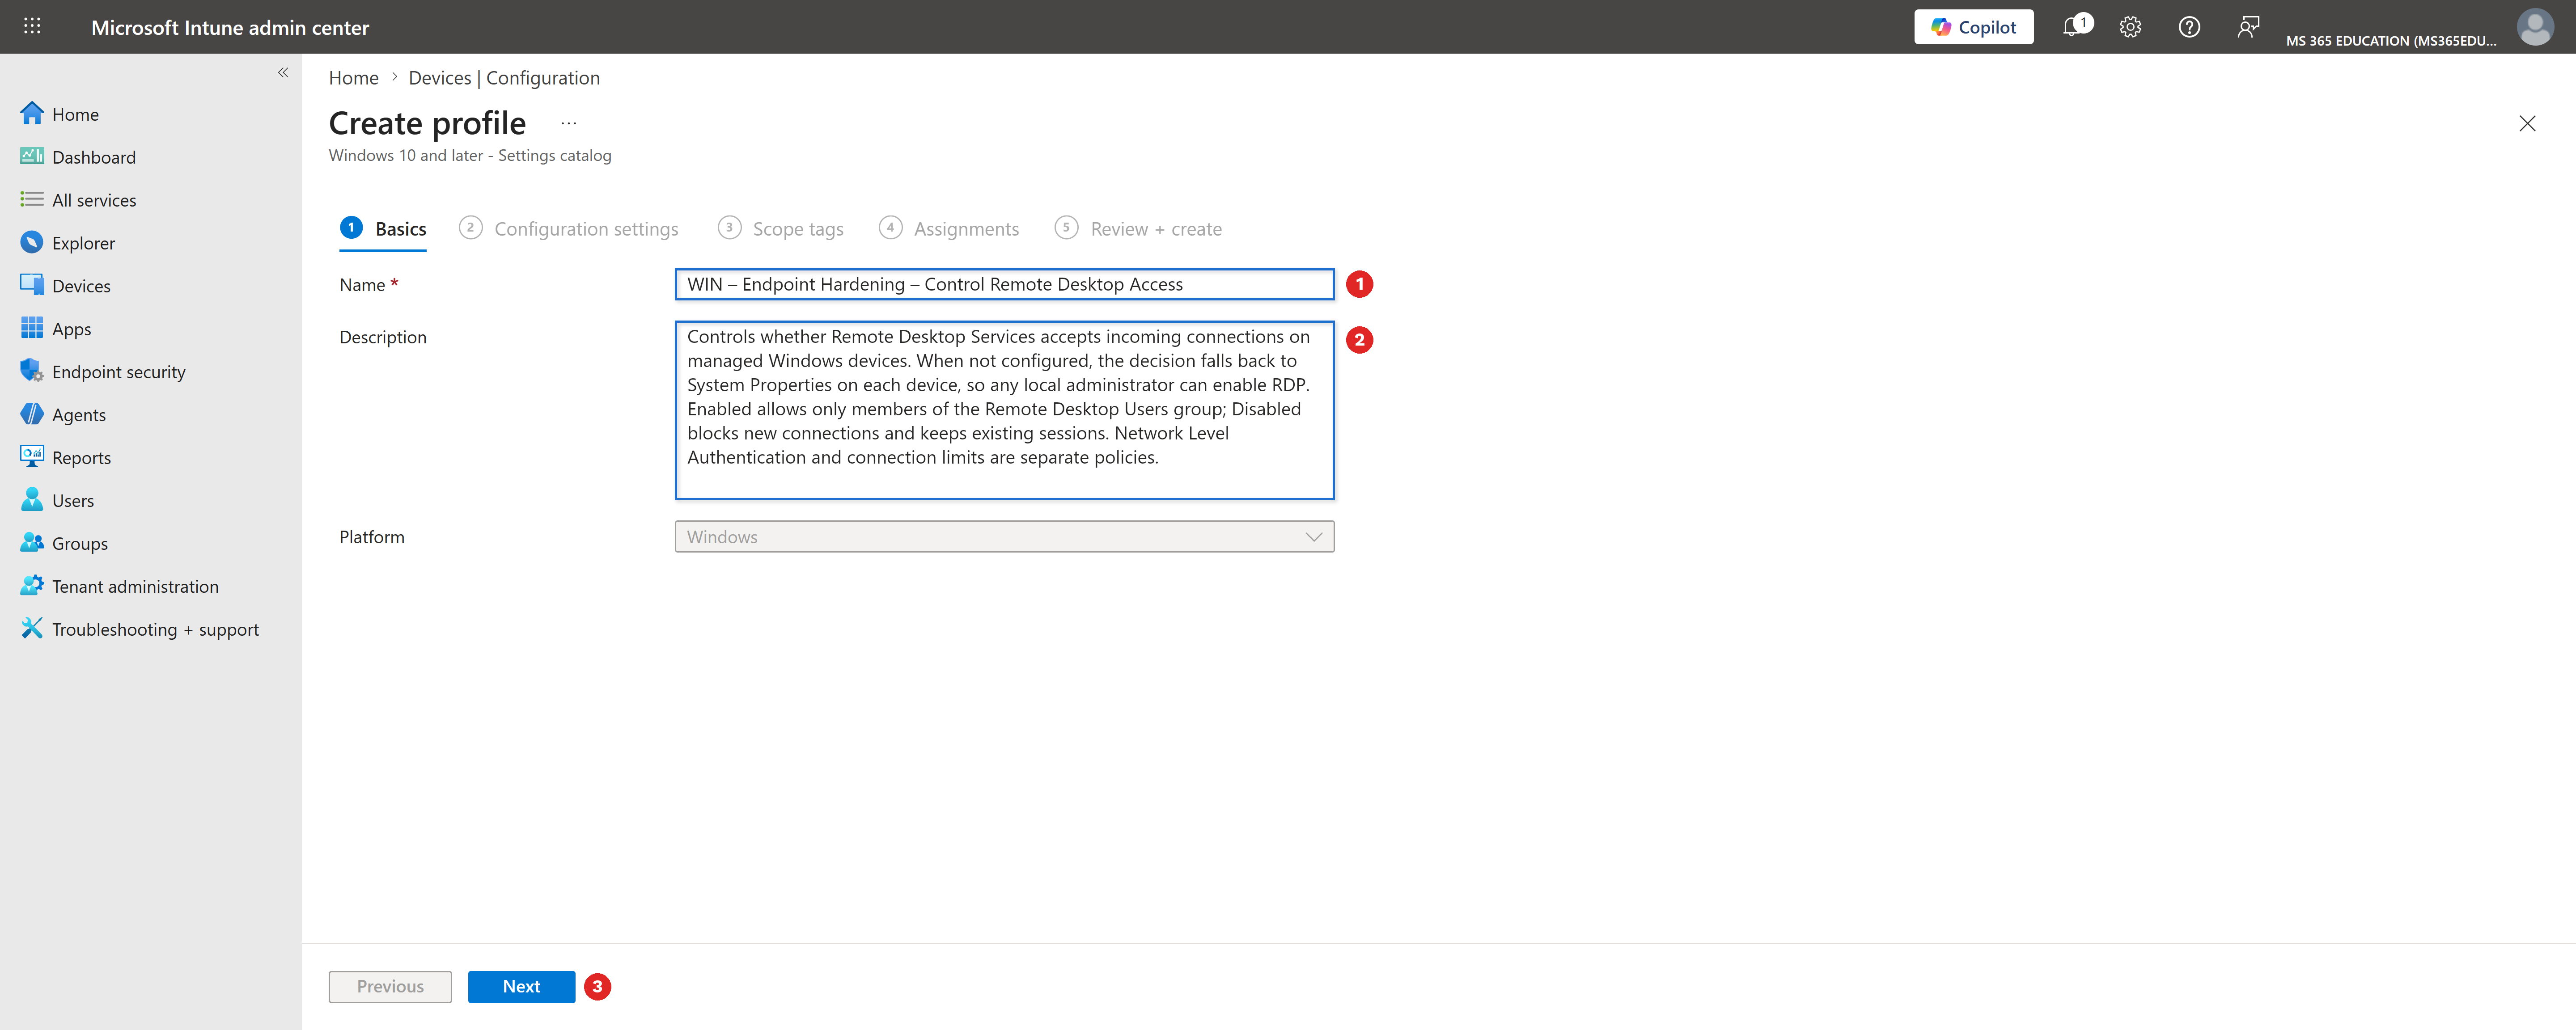The width and height of the screenshot is (2576, 1030).
Task: Click the Reports icon in sidebar
Action: point(32,457)
